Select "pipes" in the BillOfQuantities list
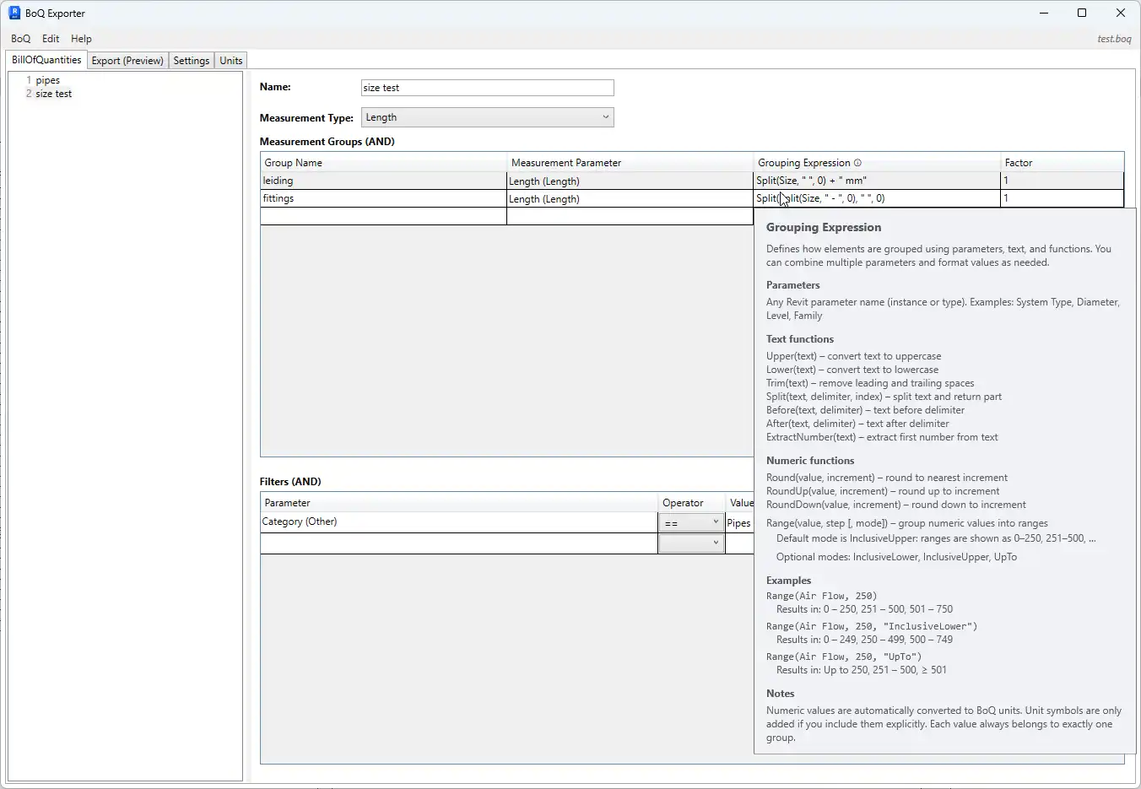 click(x=48, y=79)
